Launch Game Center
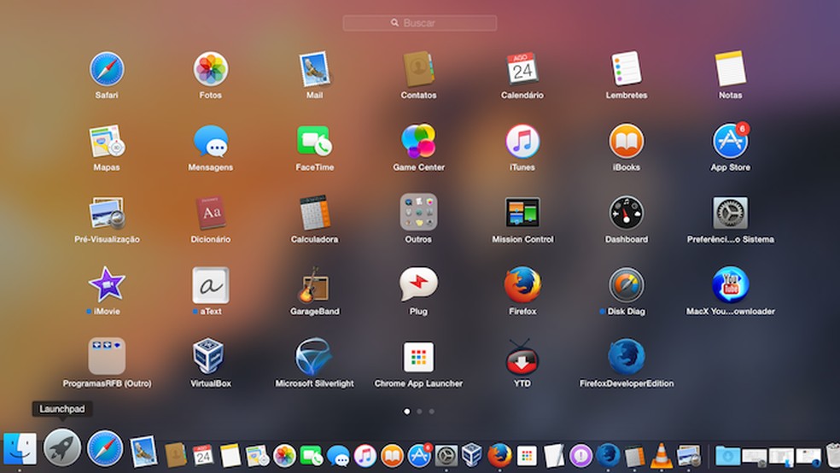840x473 pixels. pos(418,142)
